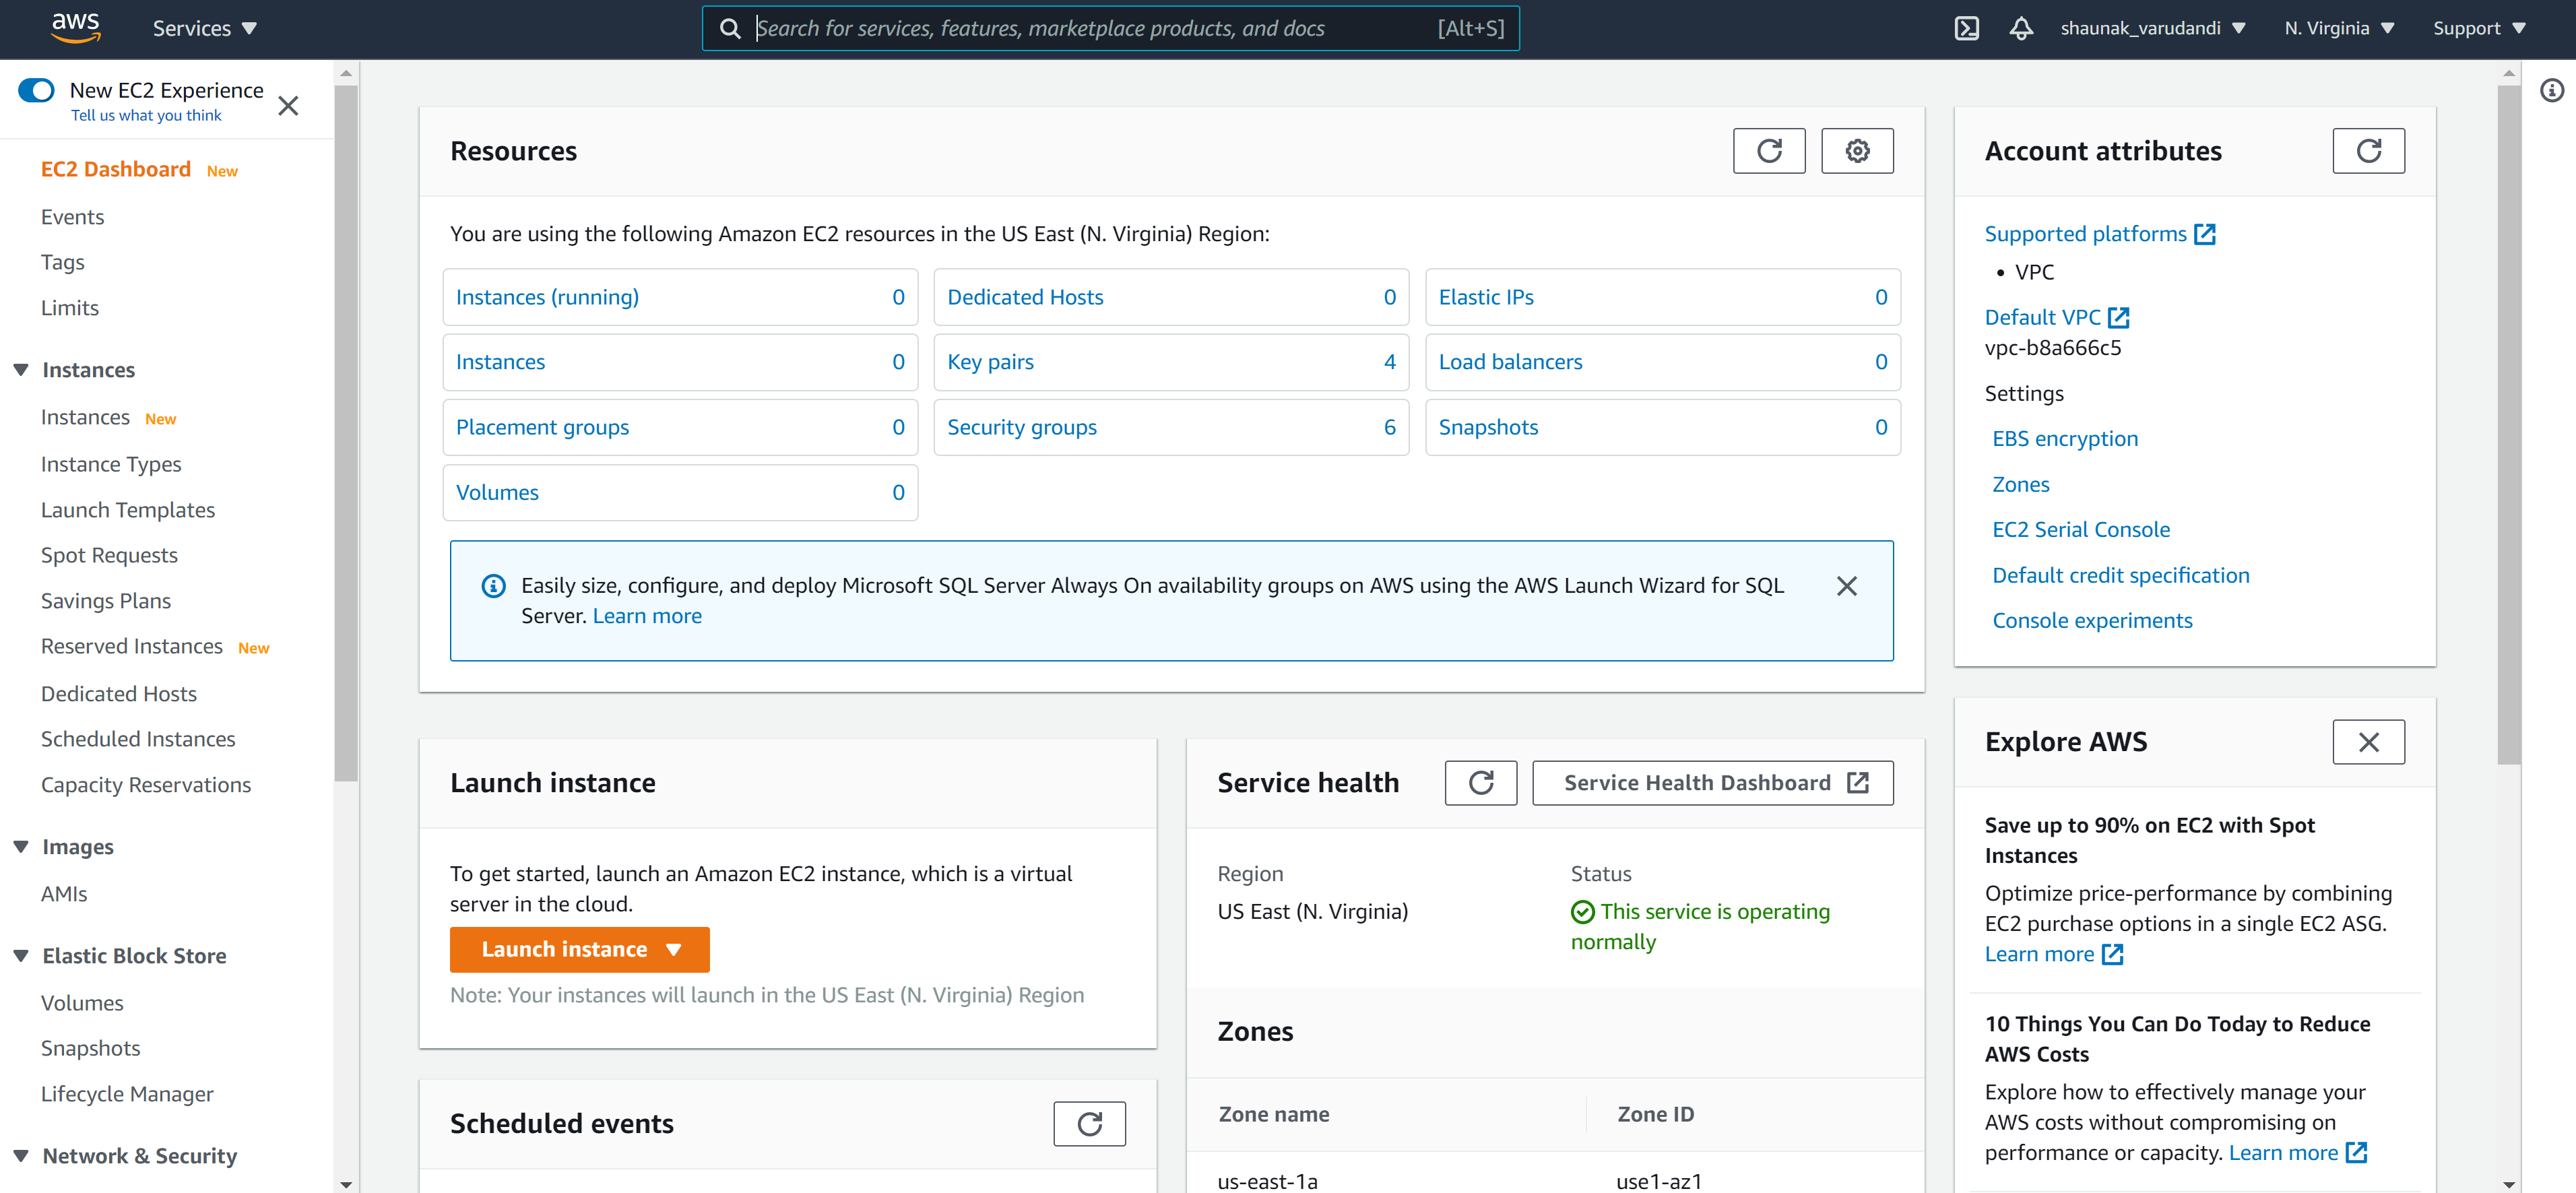Dismiss the SQL Server info banner

point(1846,586)
